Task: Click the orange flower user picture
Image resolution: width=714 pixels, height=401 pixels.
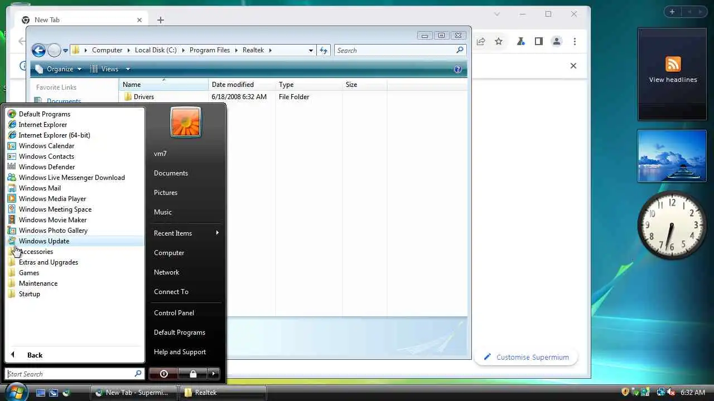Action: click(x=185, y=122)
